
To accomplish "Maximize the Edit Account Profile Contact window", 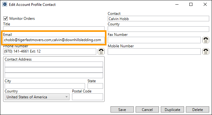I will tap(191, 4).
